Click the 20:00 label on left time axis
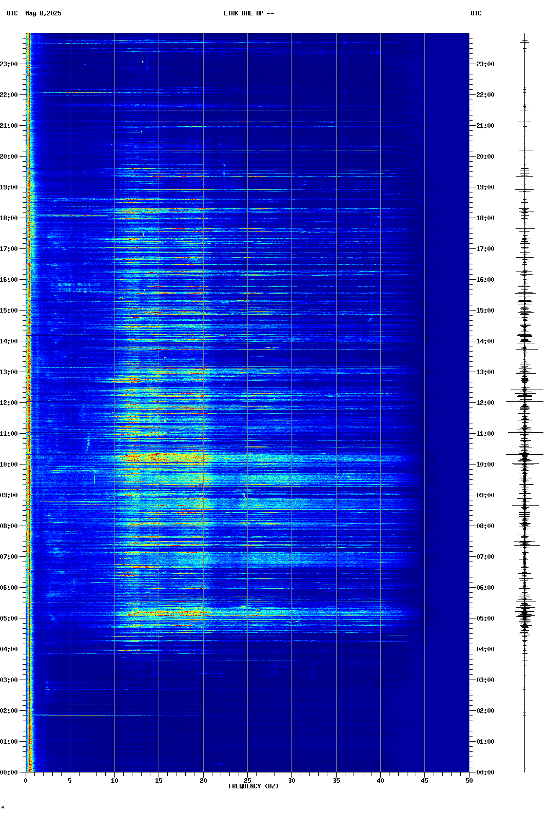The image size is (547, 813). click(9, 157)
